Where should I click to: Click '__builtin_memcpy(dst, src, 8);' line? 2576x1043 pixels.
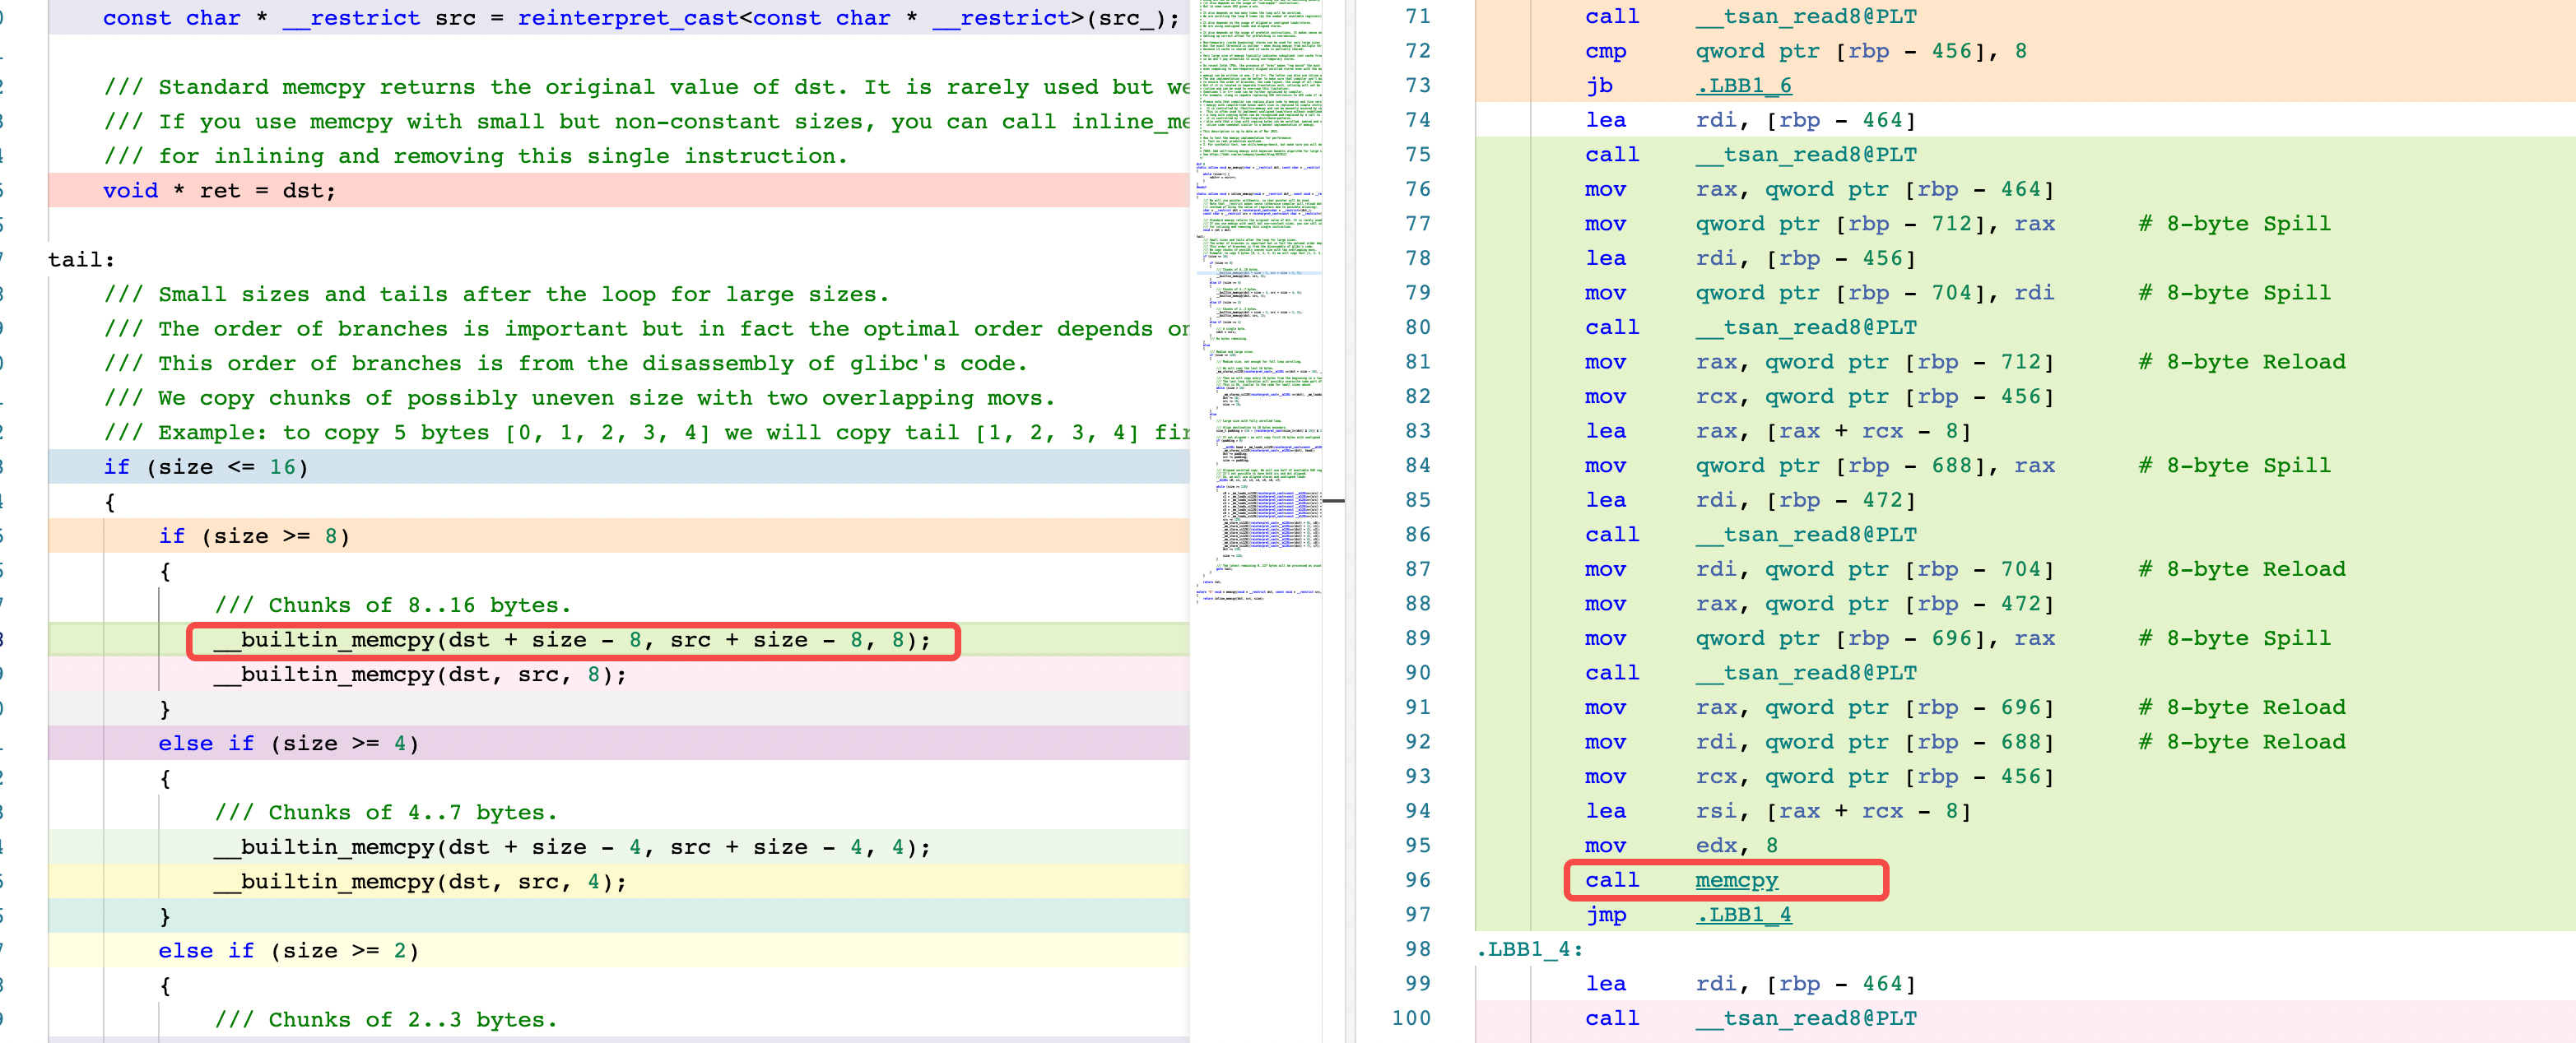pyautogui.click(x=419, y=674)
